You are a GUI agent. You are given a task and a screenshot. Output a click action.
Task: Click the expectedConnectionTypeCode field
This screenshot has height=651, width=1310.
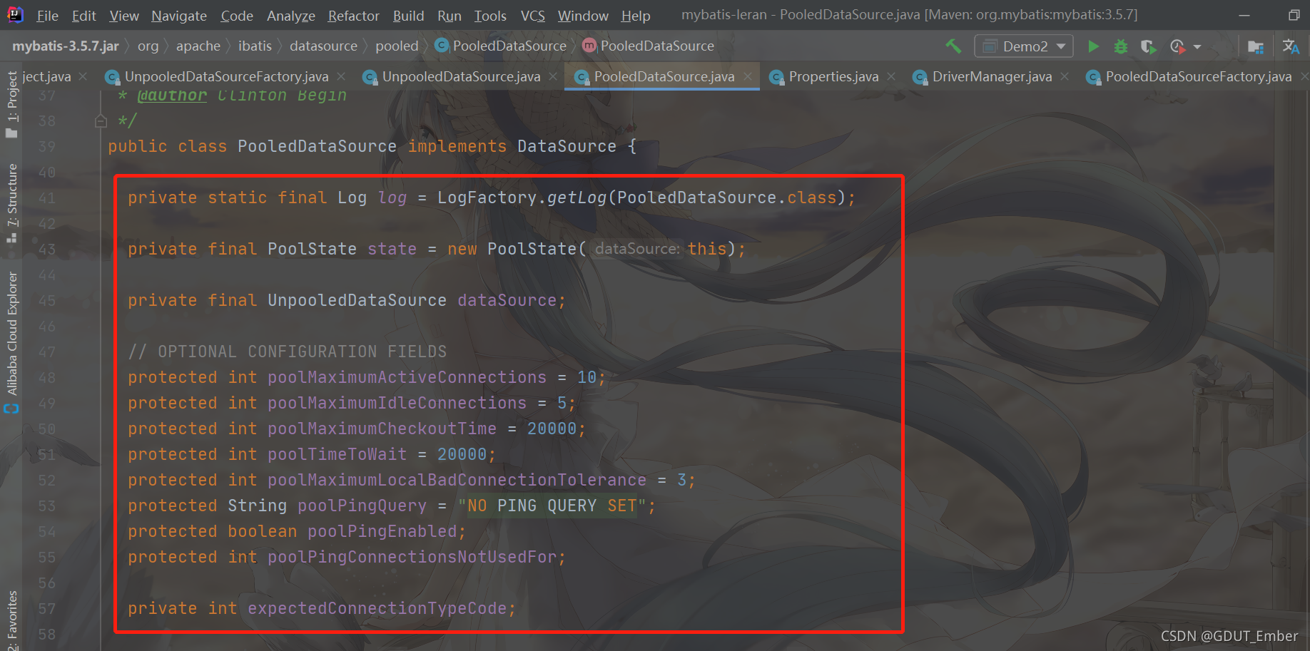click(377, 608)
